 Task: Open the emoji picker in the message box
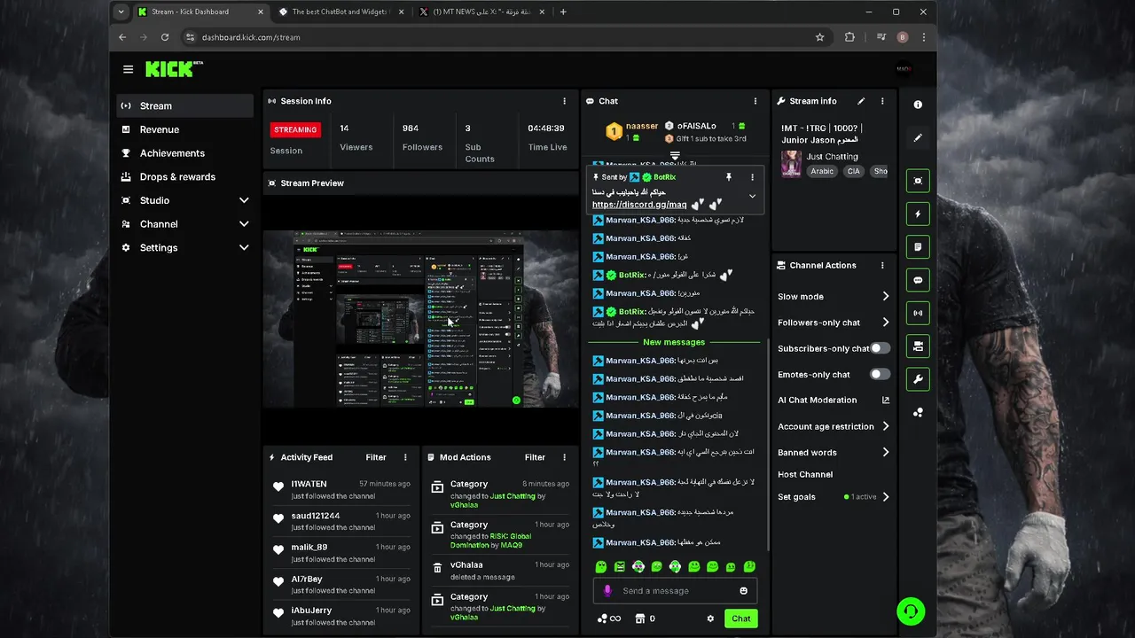coord(744,591)
